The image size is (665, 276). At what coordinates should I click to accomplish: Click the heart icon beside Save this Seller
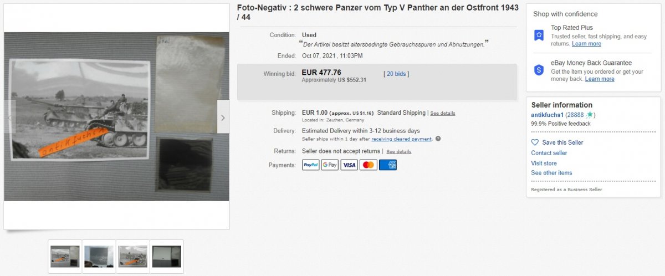[535, 142]
